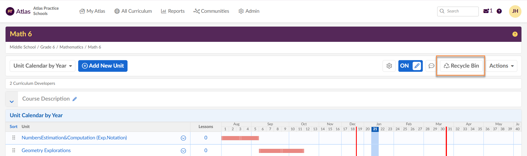Open the Geometry Explorations unit link

pyautogui.click(x=46, y=150)
